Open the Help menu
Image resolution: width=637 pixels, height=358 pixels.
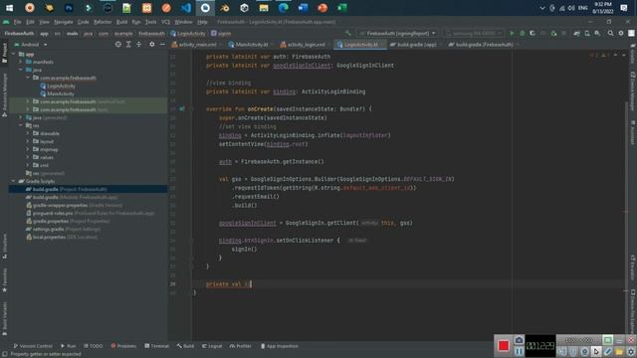click(x=202, y=22)
